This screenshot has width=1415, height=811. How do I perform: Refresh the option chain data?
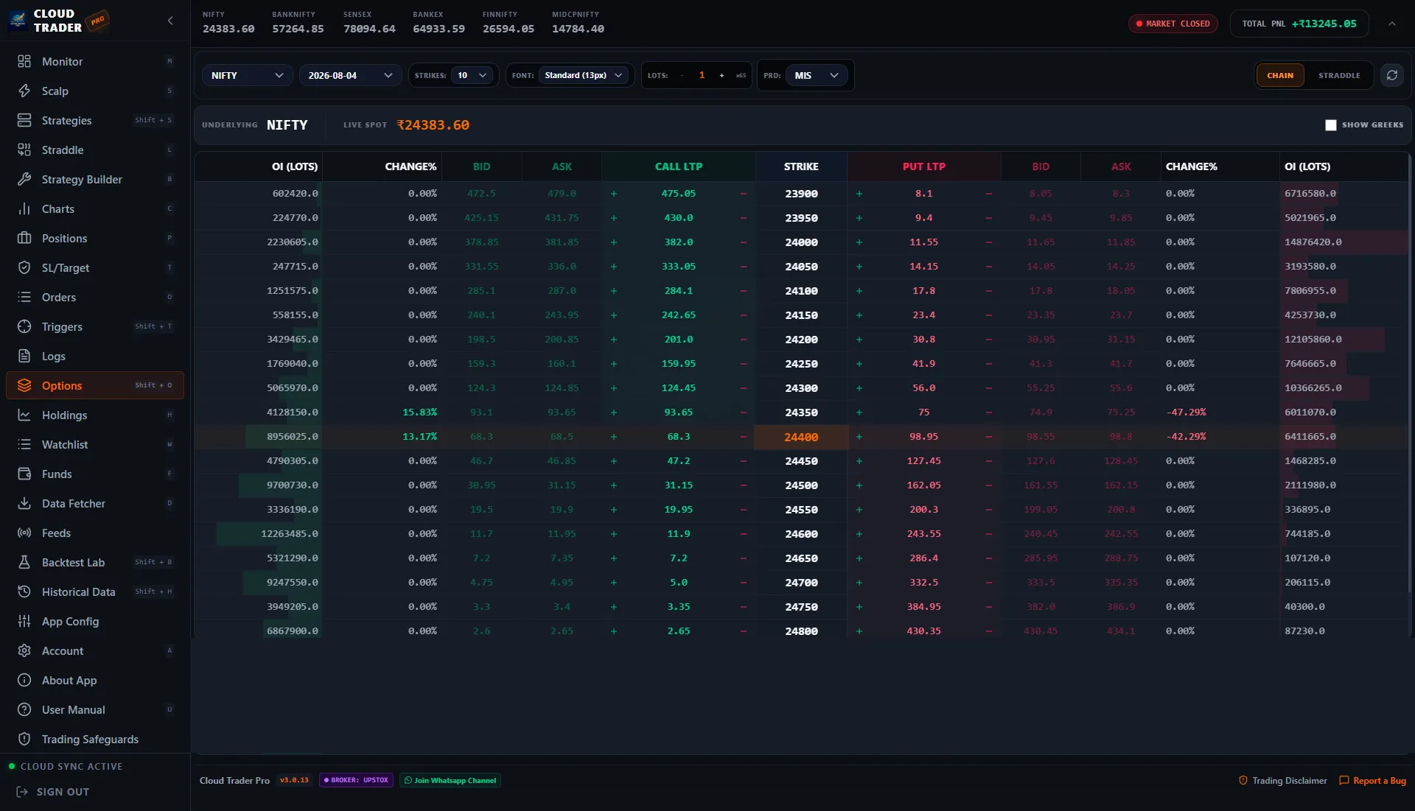pyautogui.click(x=1391, y=75)
